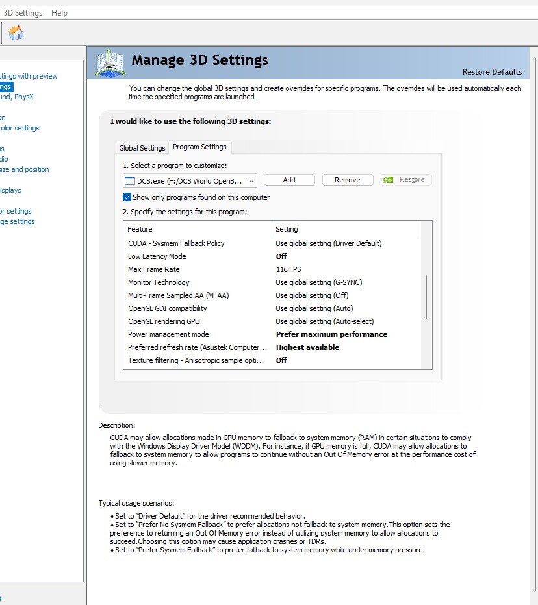Open the size and position sidebar link
The height and width of the screenshot is (605, 538).
(24, 169)
